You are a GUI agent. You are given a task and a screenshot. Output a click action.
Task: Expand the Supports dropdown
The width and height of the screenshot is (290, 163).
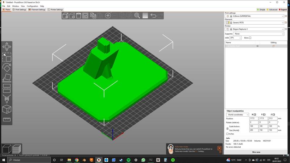pos(258,34)
